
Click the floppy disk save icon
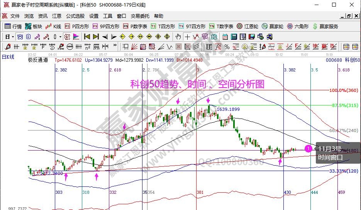(x=252, y=37)
